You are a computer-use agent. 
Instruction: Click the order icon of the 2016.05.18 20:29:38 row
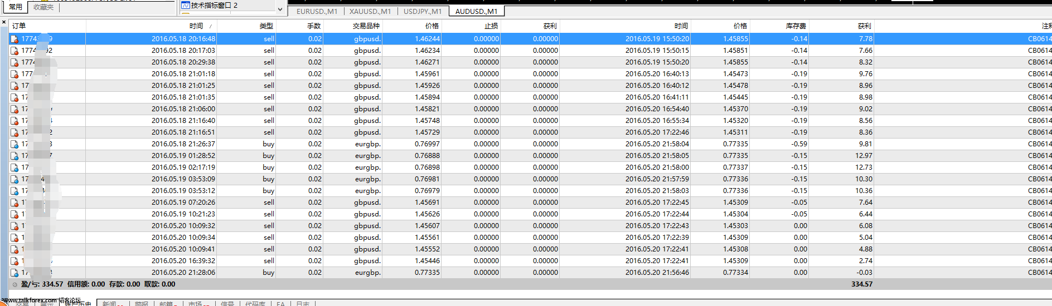(14, 62)
